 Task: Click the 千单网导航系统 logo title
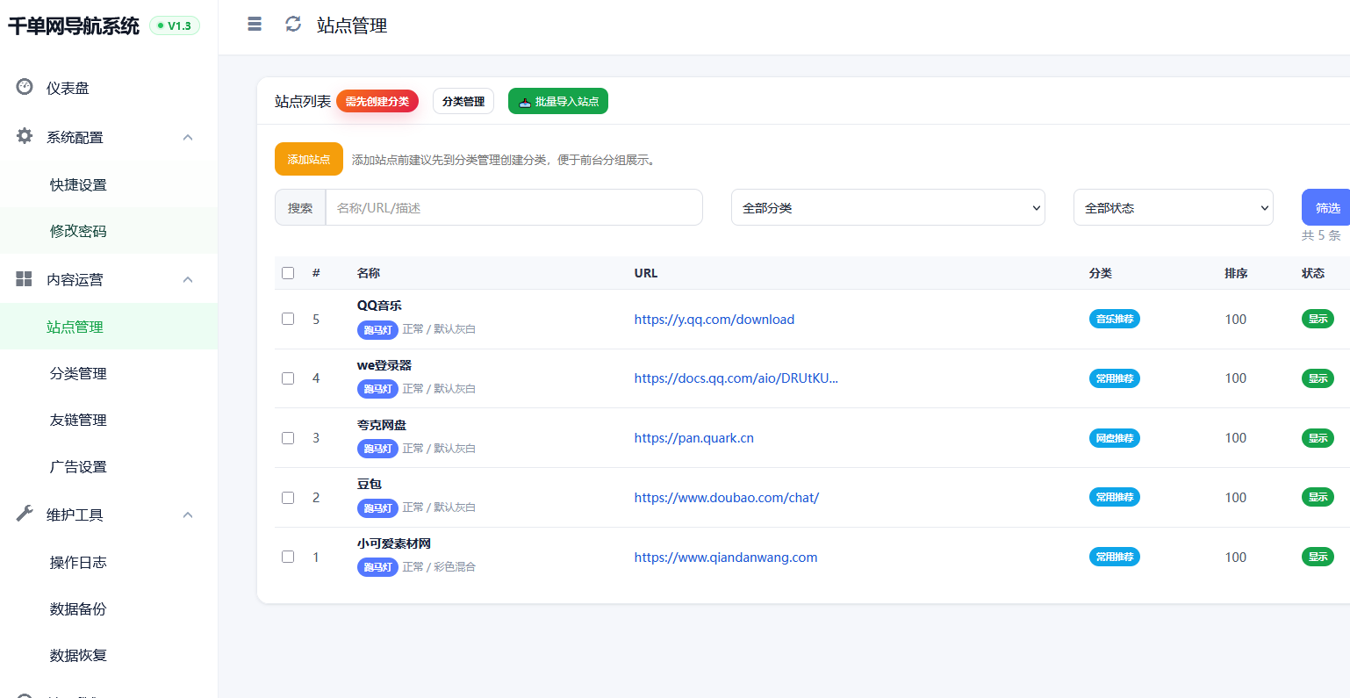tap(74, 25)
